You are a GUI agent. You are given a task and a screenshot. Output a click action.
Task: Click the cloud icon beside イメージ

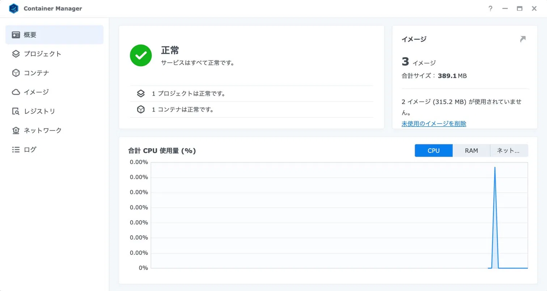pos(16,92)
